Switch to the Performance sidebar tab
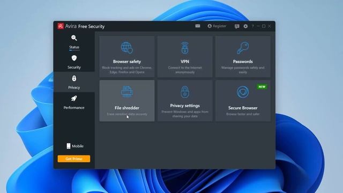Viewport: 343px width, 193px height. tap(74, 102)
